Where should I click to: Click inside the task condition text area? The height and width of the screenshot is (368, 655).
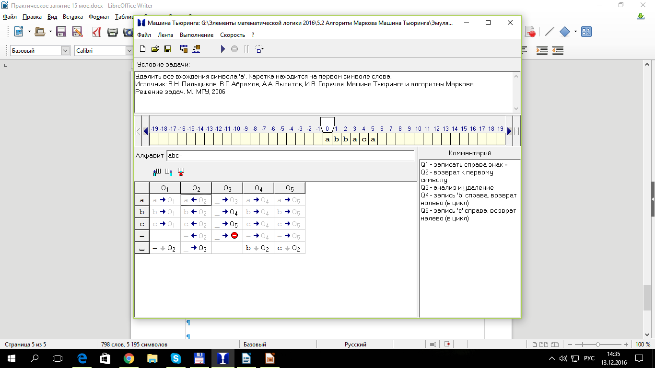point(324,92)
